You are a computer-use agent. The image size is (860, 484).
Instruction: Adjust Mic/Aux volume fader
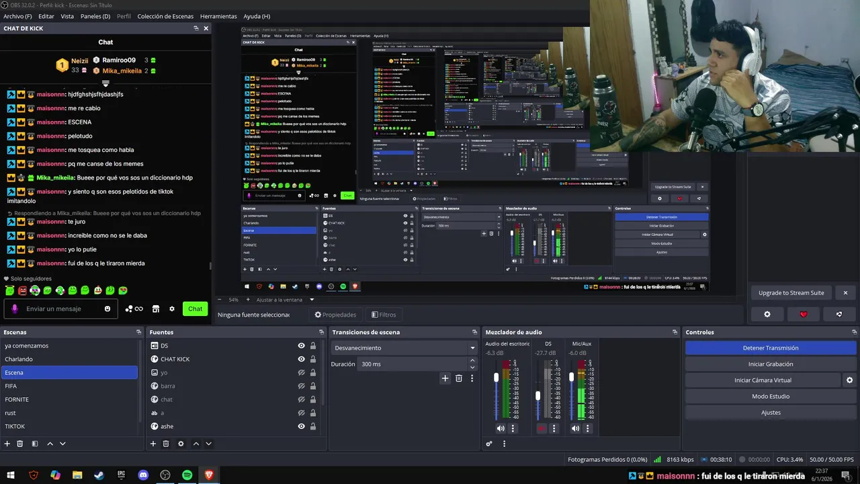(572, 377)
